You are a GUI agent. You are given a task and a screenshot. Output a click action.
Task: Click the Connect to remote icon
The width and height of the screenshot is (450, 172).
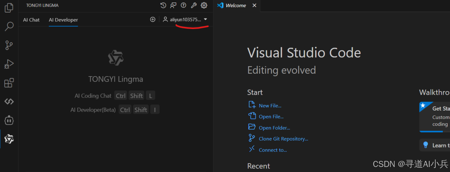click(252, 149)
